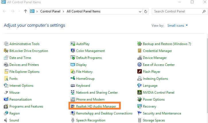Click the Phone and Modem icon
Image resolution: width=208 pixels, height=123 pixels.
pos(73,99)
